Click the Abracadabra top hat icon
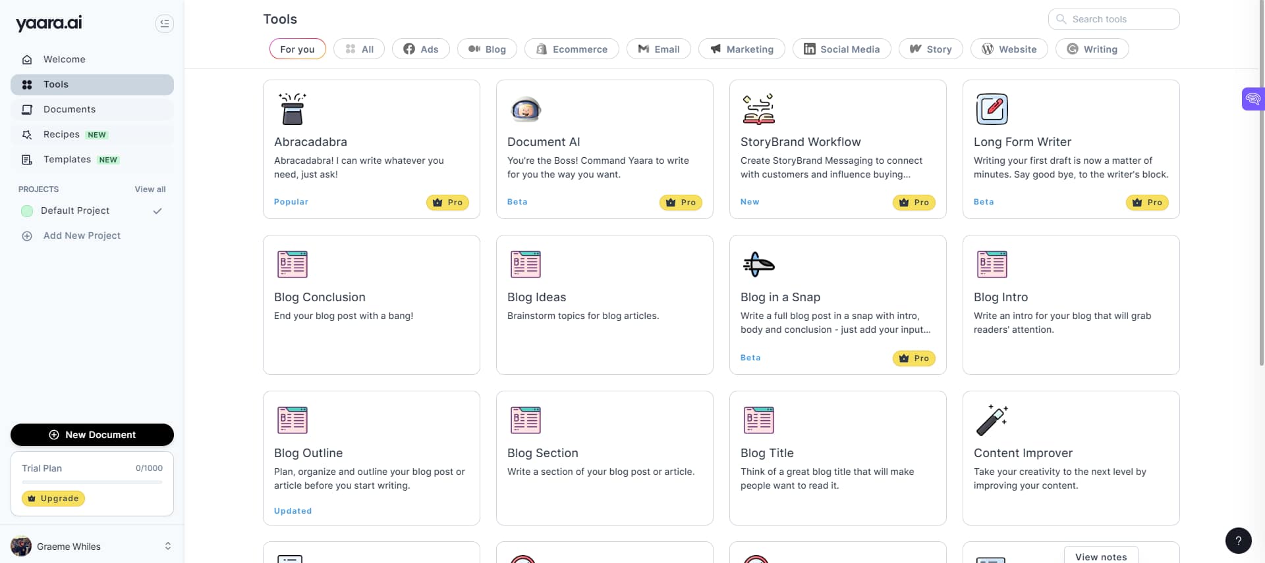The image size is (1265, 563). (x=293, y=109)
